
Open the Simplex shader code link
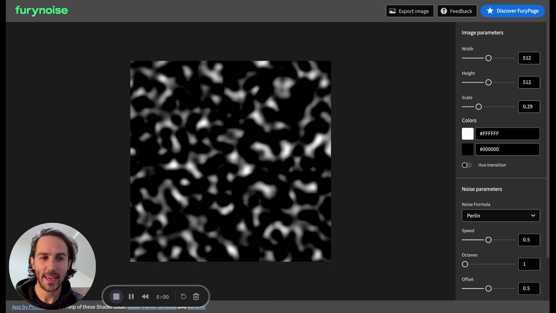[x=167, y=307]
